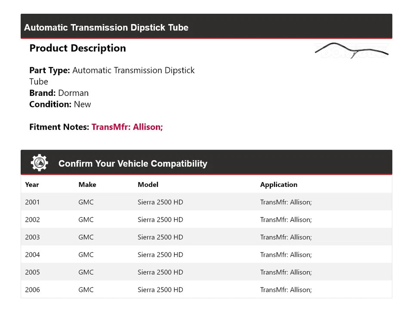Click the Fitment Notes TransMfr: Allison text
Screen dimensions: 413x312
[x=127, y=127]
